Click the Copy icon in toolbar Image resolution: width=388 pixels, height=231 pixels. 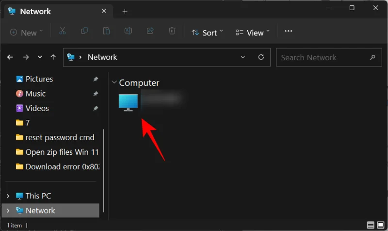tap(84, 31)
